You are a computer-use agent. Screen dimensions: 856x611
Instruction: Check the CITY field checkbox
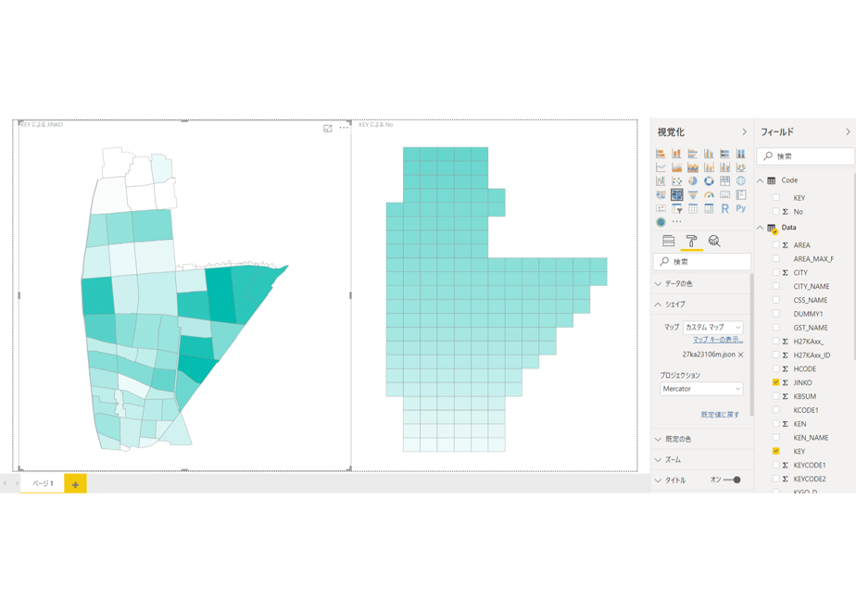[x=775, y=272]
